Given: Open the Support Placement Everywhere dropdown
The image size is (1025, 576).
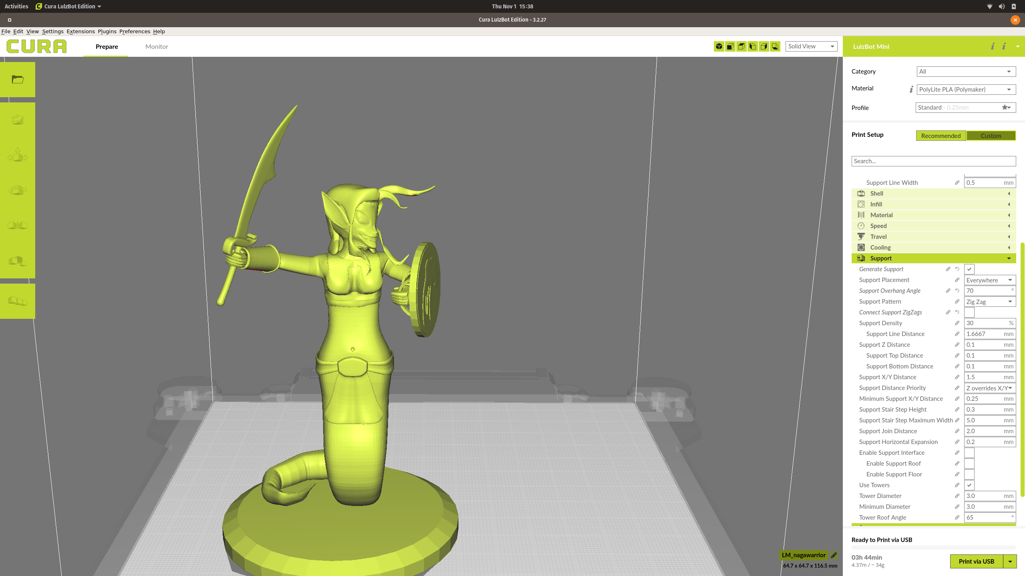Looking at the screenshot, I should pos(989,280).
